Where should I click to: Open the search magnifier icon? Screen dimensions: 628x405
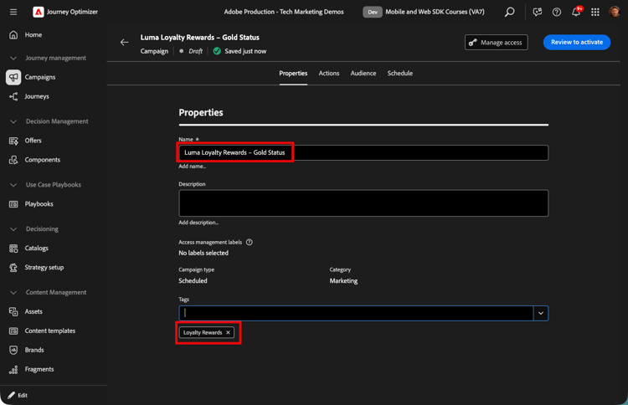click(x=509, y=12)
